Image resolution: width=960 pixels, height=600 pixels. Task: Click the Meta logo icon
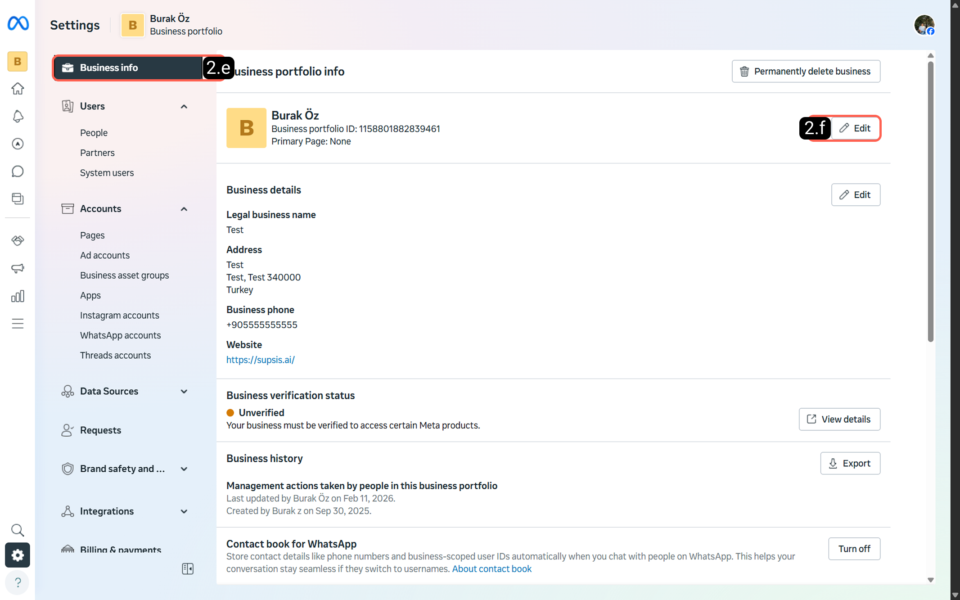tap(18, 23)
